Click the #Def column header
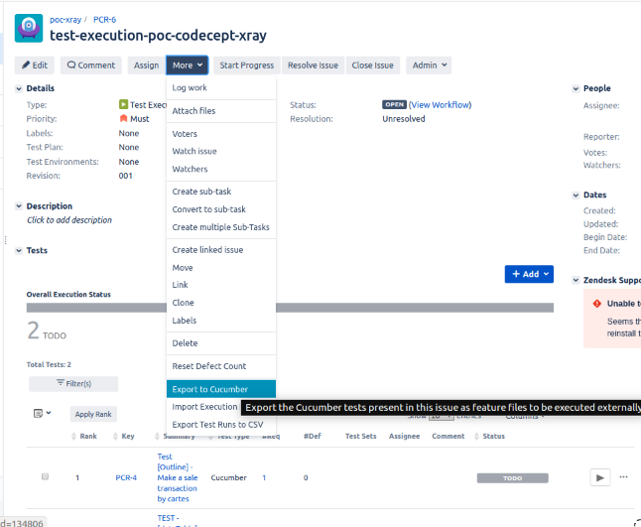641x527 pixels. point(313,436)
